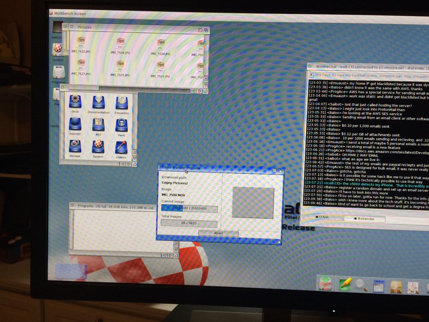429x322 pixels.
Task: Launch the notepad with pencil dock icon
Action: click(345, 285)
